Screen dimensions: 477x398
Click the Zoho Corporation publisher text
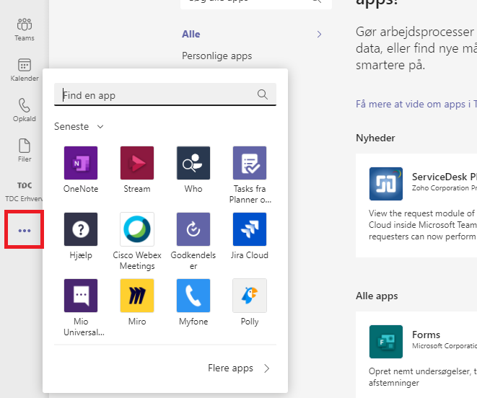coord(444,188)
